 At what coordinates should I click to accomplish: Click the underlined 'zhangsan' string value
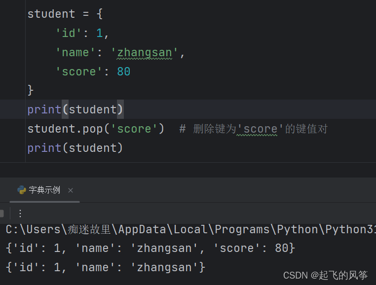[145, 52]
